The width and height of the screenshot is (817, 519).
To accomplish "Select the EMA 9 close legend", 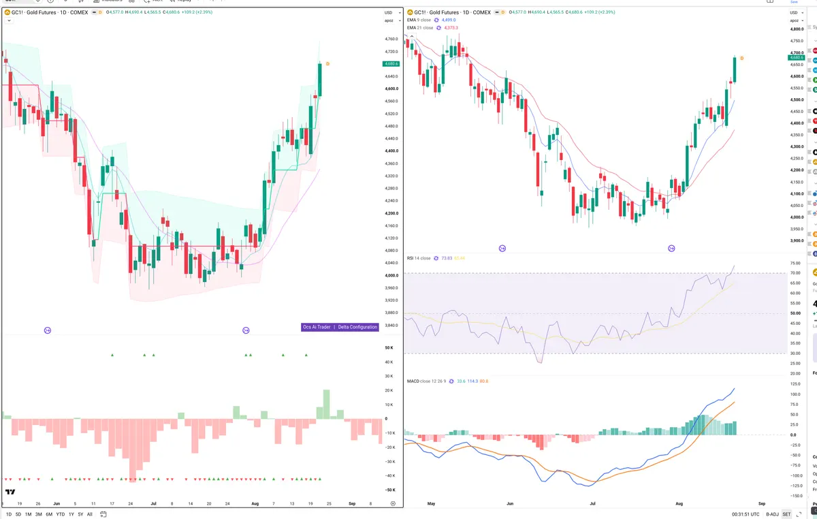I will 419,20.
